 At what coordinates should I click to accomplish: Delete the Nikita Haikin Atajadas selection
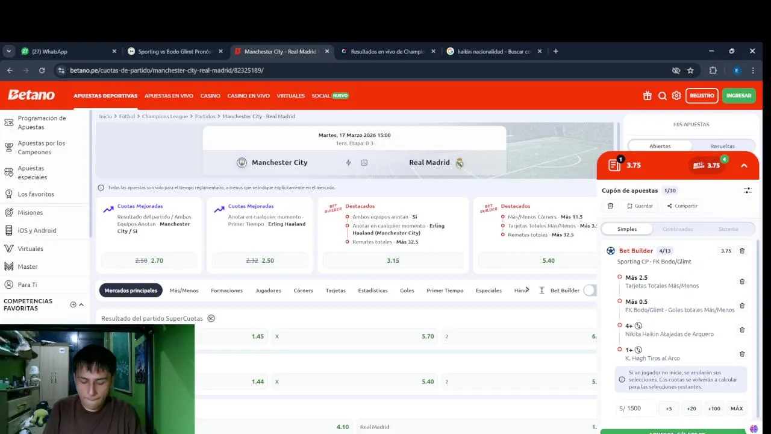[x=742, y=330]
